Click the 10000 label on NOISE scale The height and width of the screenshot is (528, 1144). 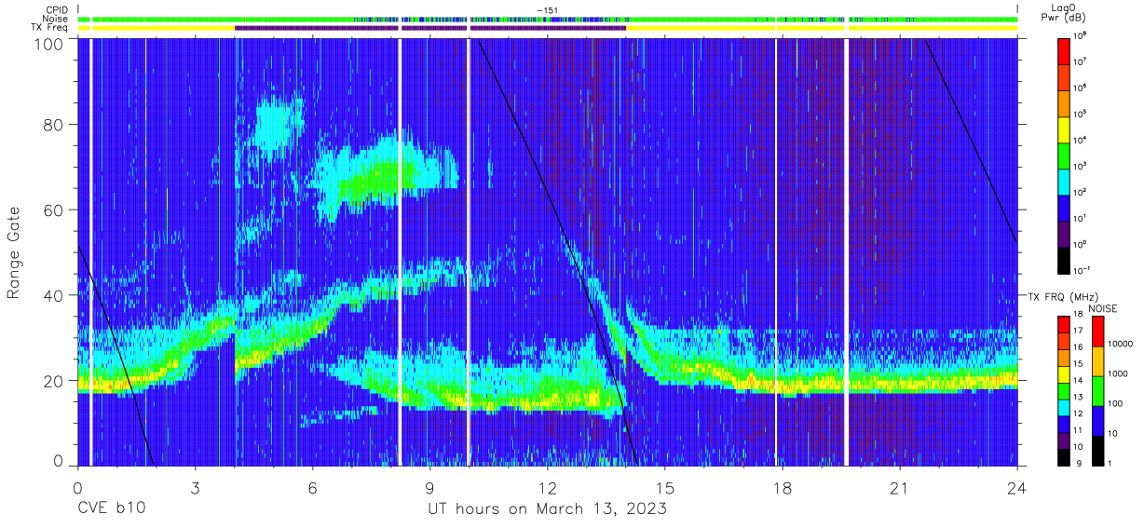point(1119,345)
